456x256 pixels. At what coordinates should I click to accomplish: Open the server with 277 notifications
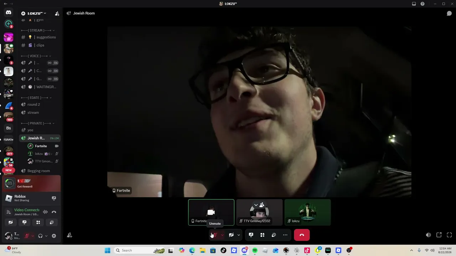(x=9, y=151)
